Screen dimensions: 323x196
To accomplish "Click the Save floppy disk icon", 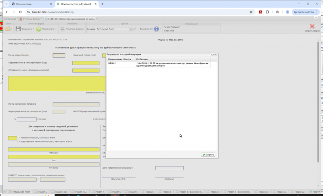I will (x=18, y=29).
